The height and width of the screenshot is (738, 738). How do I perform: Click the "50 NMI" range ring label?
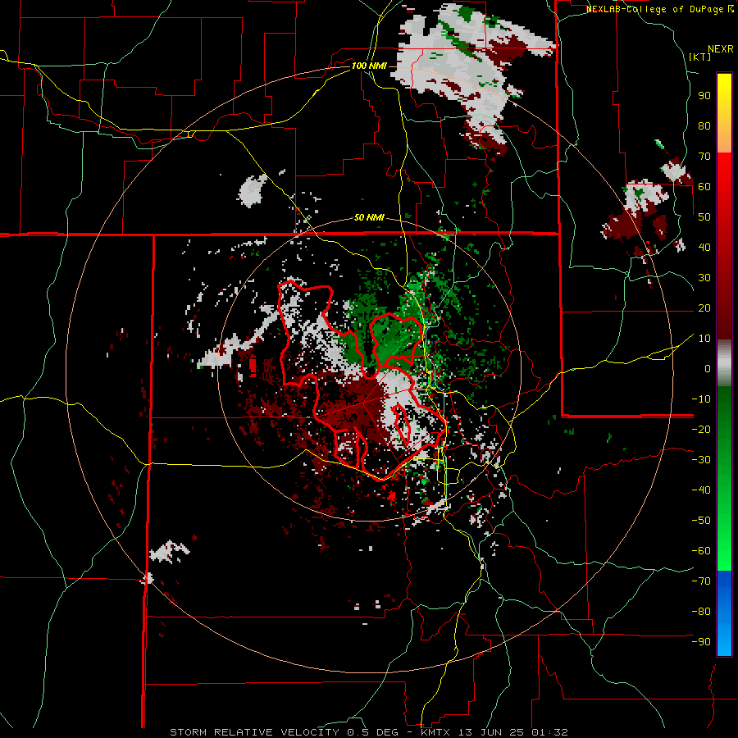click(369, 217)
